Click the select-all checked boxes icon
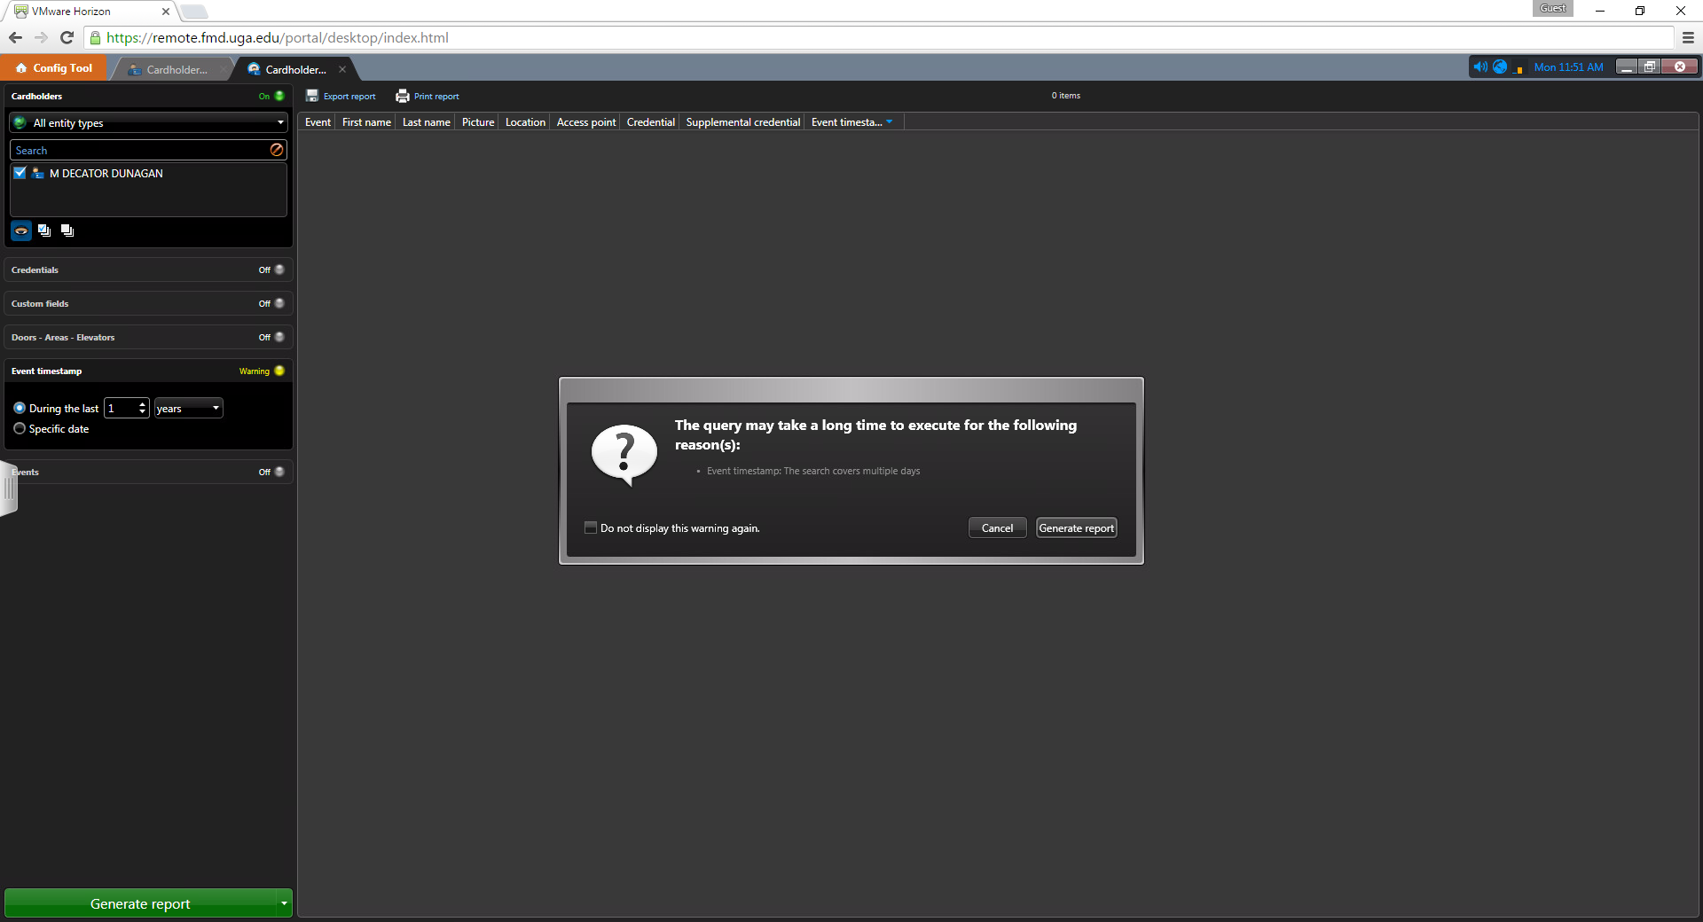1703x922 pixels. (x=44, y=230)
